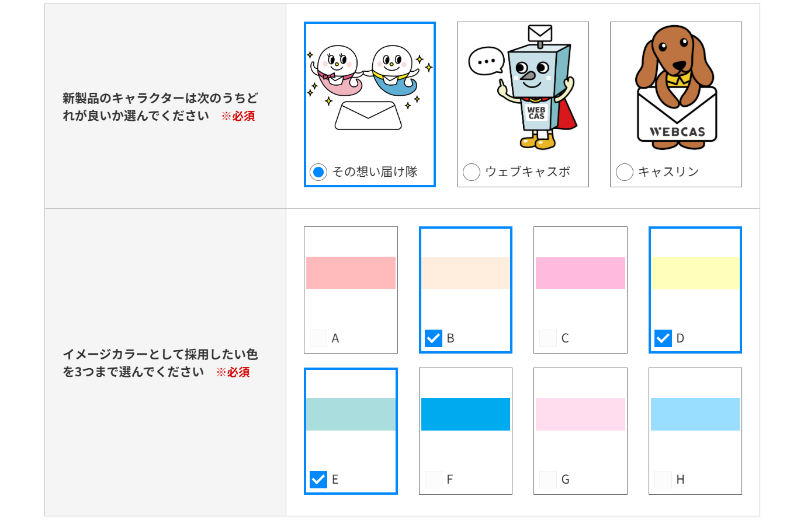Image resolution: width=804 pixels, height=521 pixels.
Task: Pick キャスリン as the new character
Action: (x=624, y=172)
